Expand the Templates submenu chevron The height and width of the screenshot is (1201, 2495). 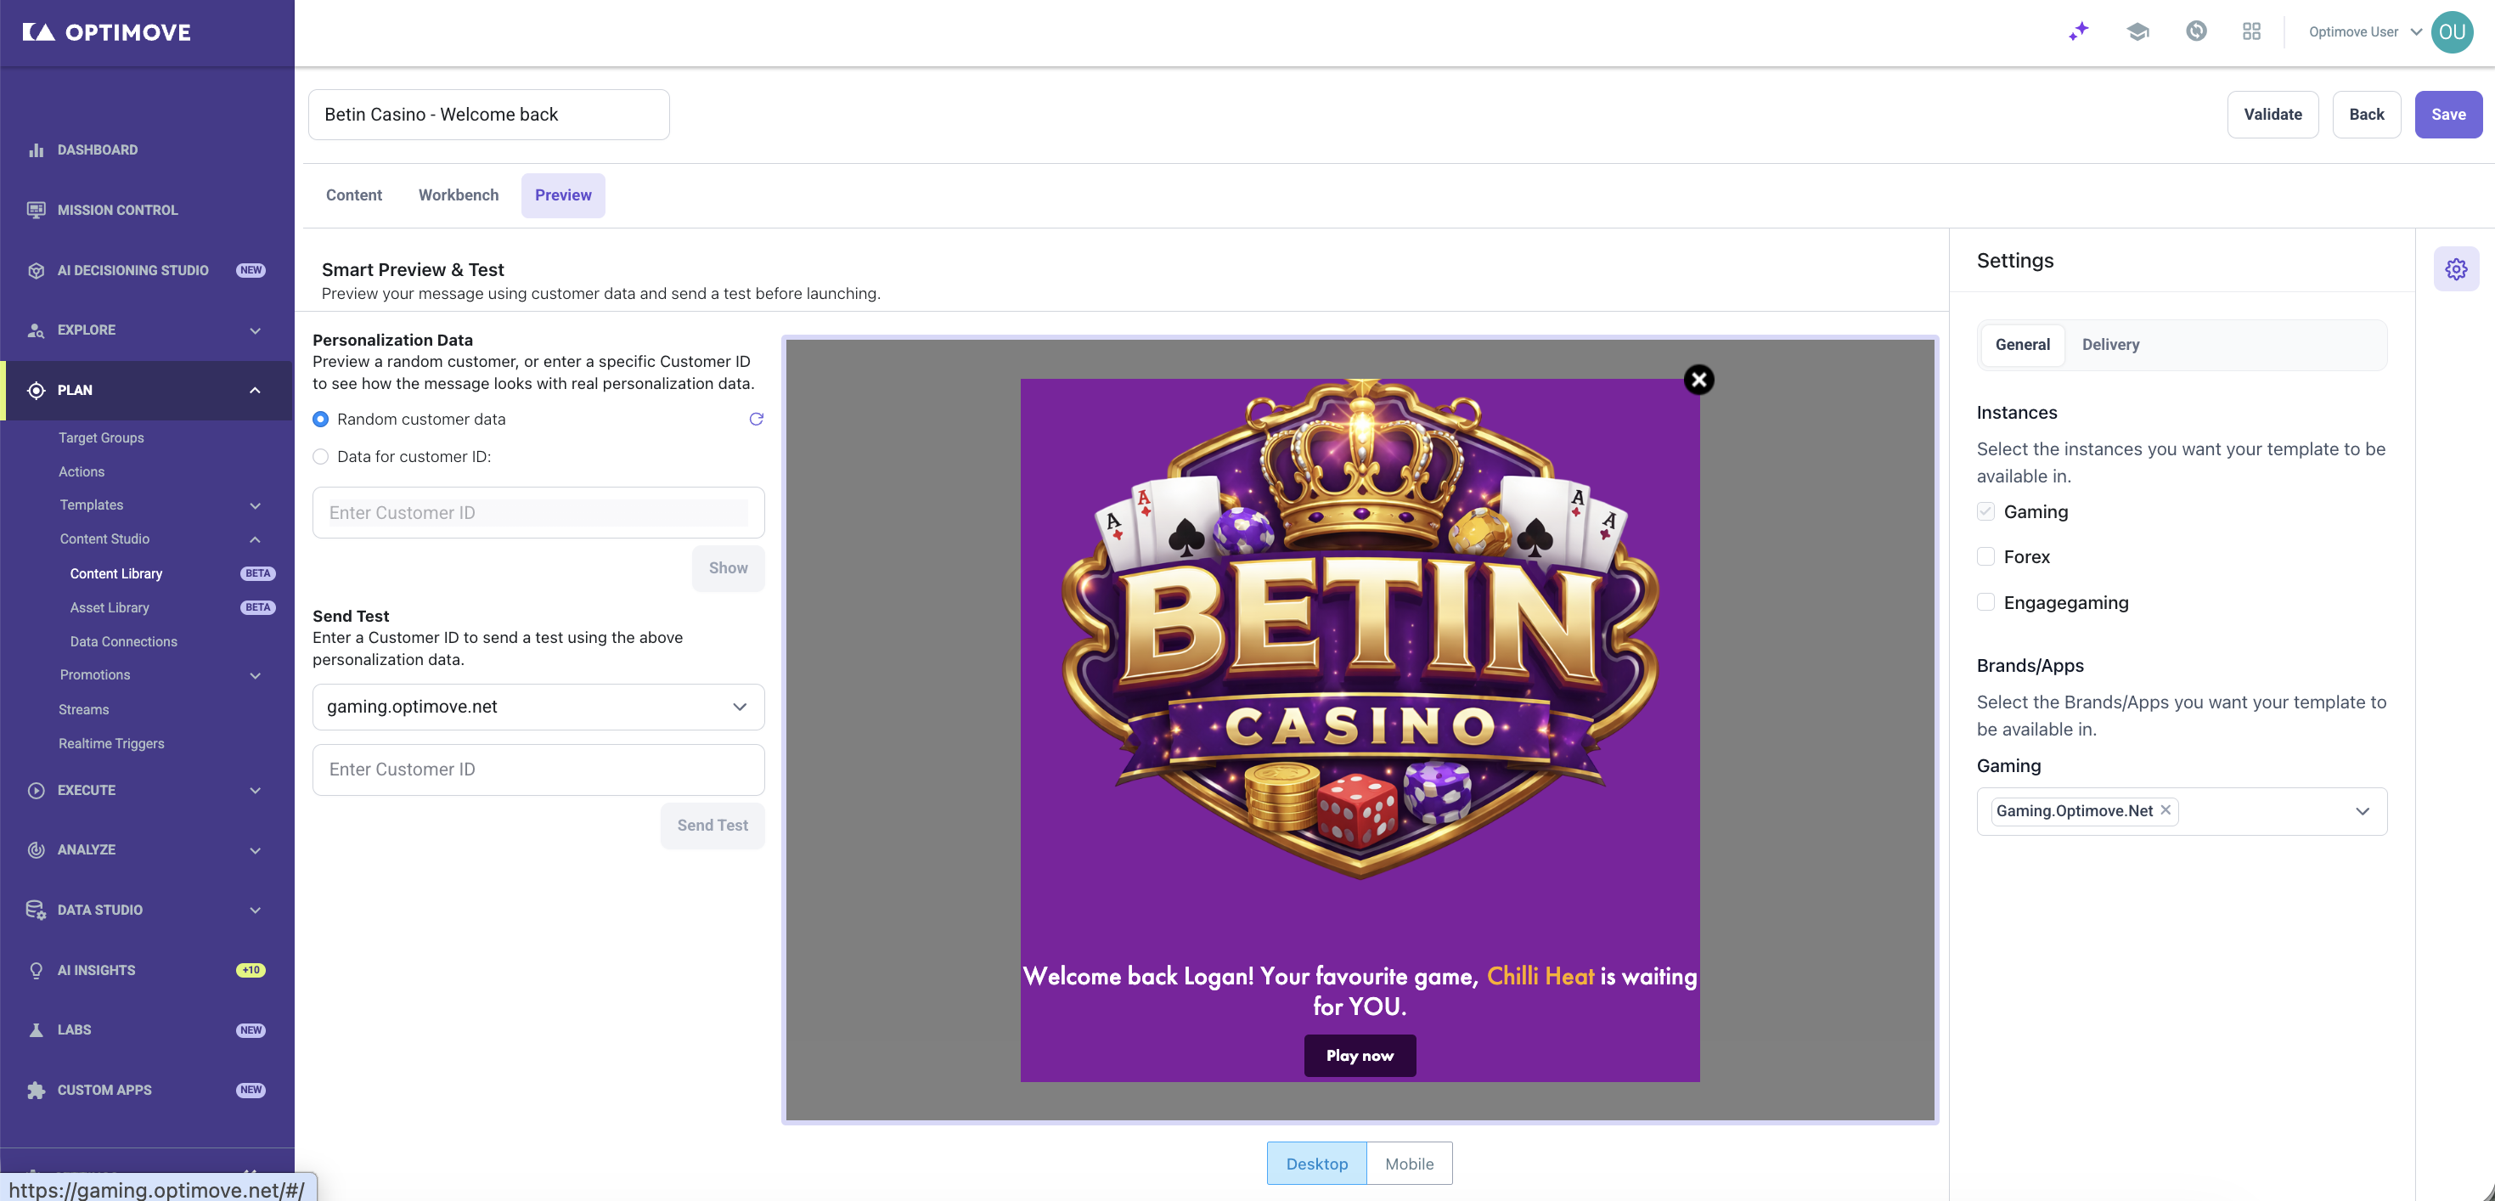click(255, 505)
